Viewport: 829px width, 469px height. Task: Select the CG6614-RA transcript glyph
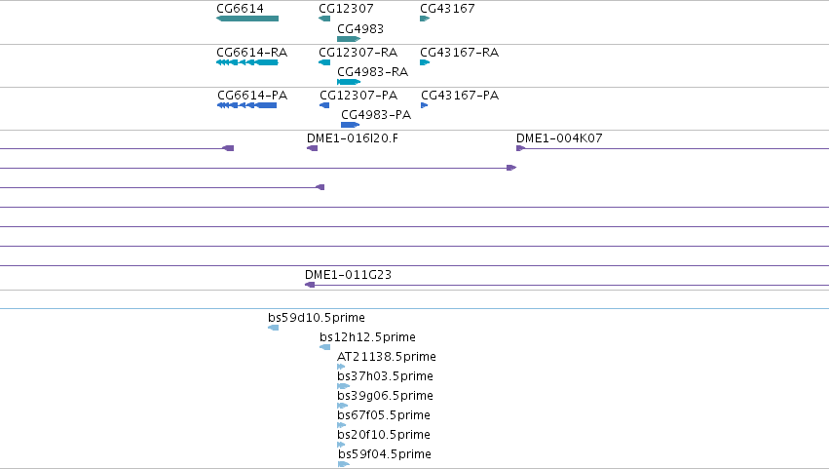click(x=247, y=62)
